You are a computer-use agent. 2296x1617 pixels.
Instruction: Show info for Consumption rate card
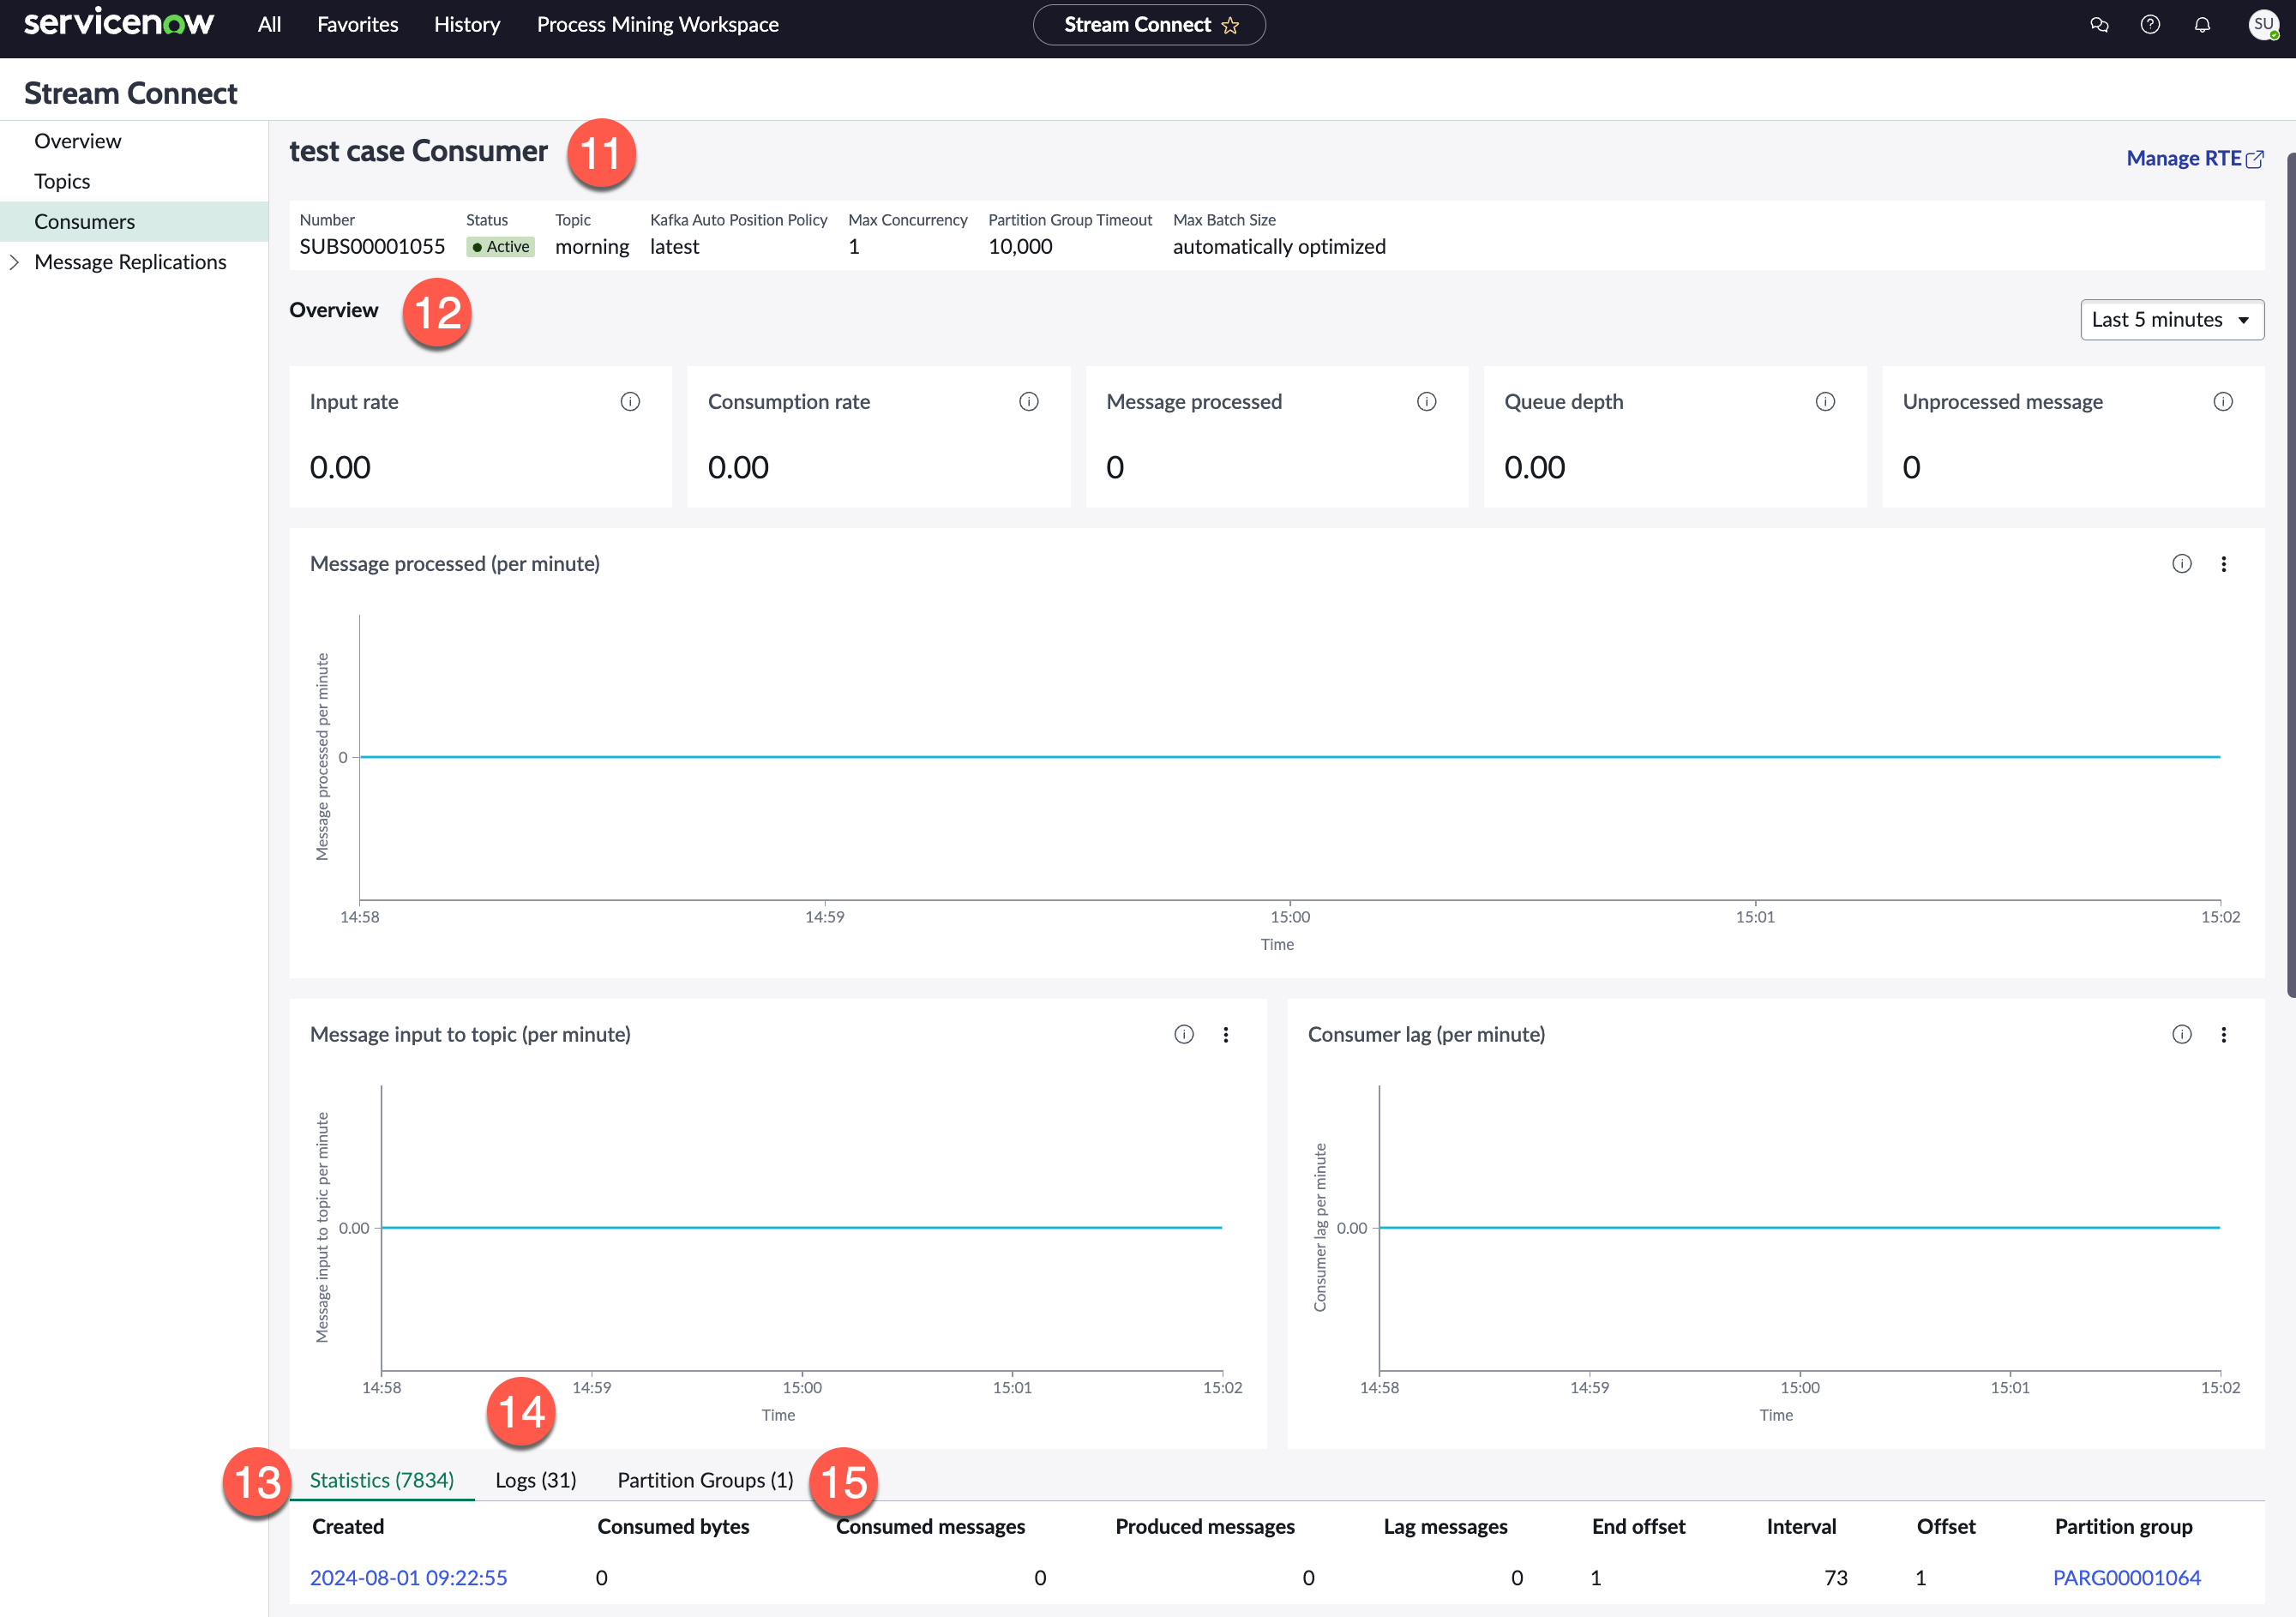[1029, 402]
